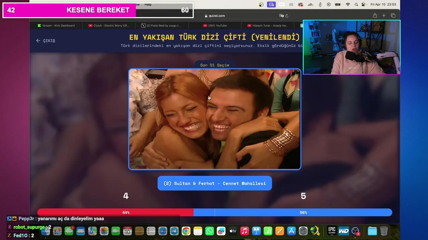Click the quizei.com address bar
Viewport: 428px width, 240px height.
[215, 16]
